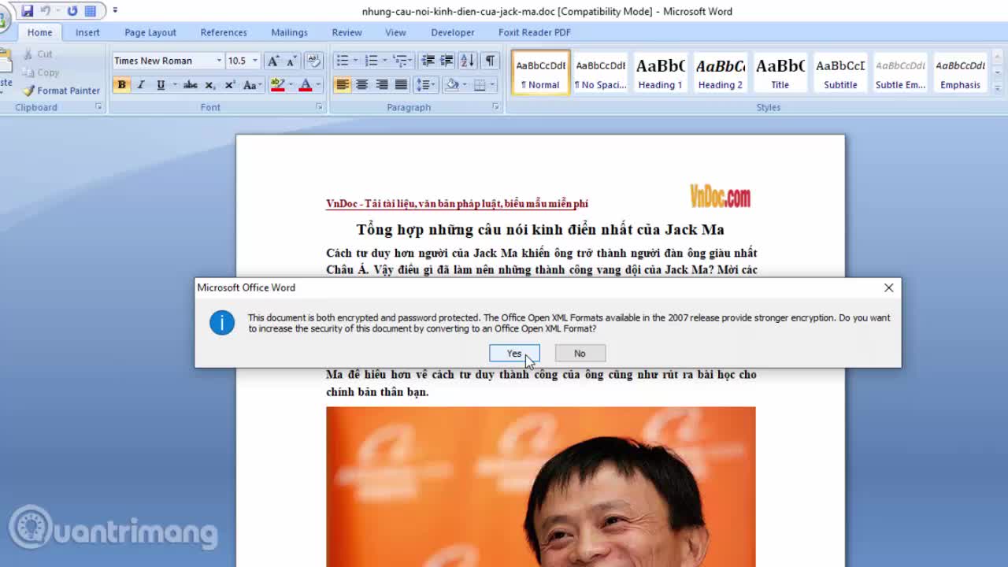The image size is (1008, 567).
Task: Open the Paragraph dialog launcher
Action: click(x=495, y=107)
